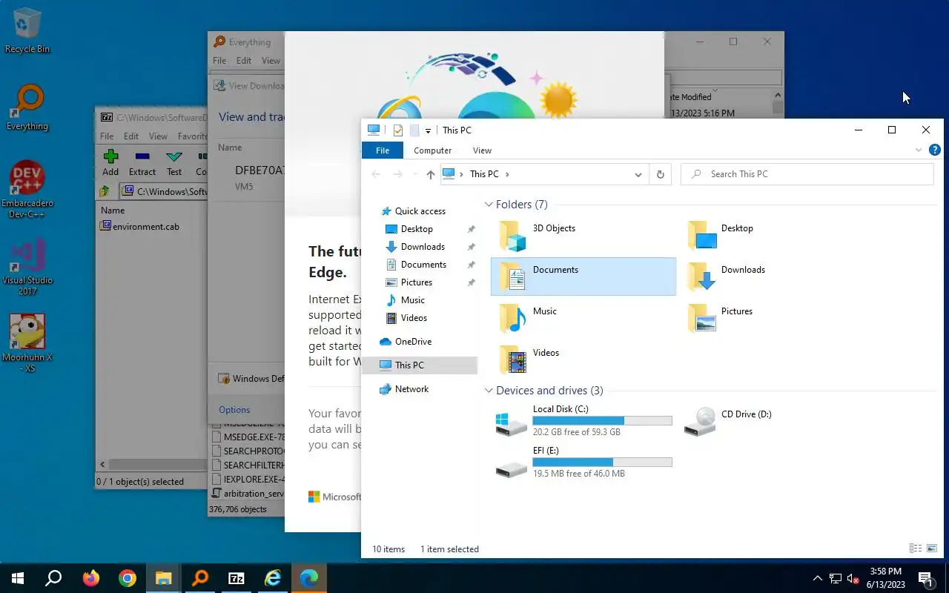This screenshot has height=593, width=949.
Task: Select the 3D Objects folder
Action: pos(583,235)
